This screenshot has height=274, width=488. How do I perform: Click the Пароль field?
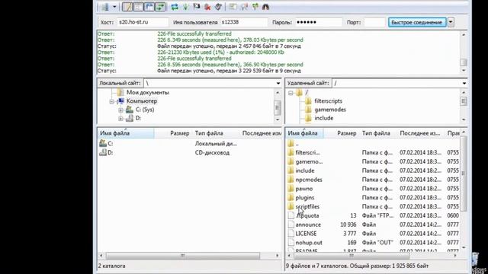318,22
